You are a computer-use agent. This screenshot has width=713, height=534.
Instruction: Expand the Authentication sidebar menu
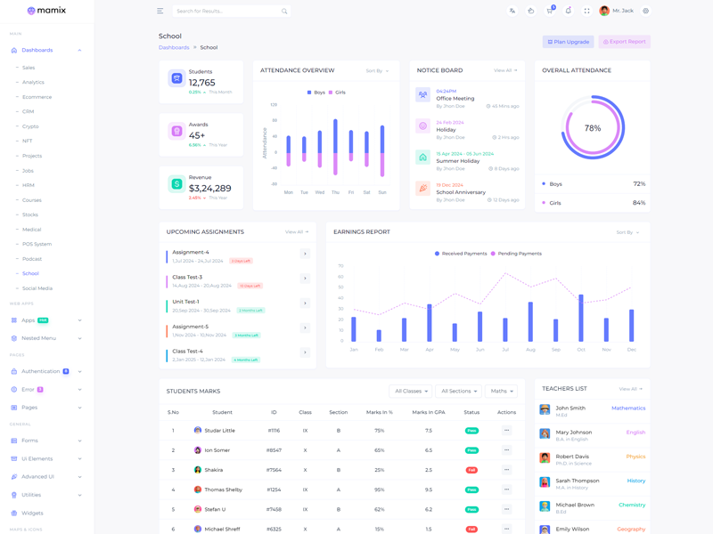click(46, 371)
